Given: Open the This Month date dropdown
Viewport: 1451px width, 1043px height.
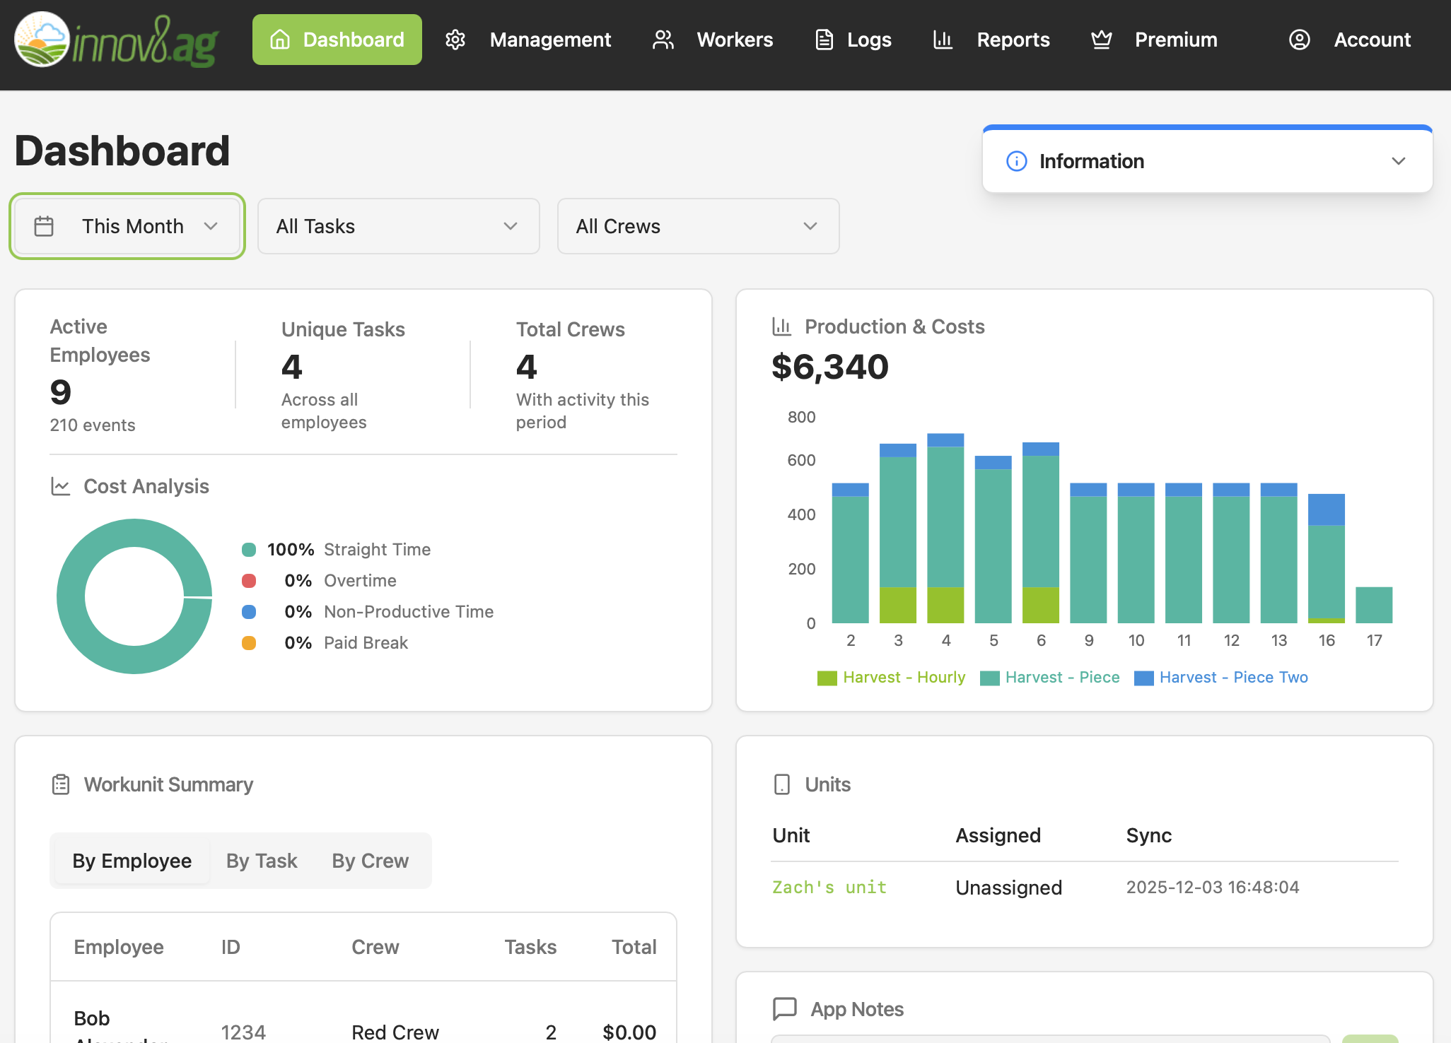Looking at the screenshot, I should pyautogui.click(x=127, y=226).
